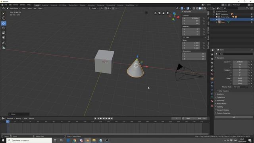The height and width of the screenshot is (143, 254).
Task: Expand the Collections panel
Action: click(220, 97)
